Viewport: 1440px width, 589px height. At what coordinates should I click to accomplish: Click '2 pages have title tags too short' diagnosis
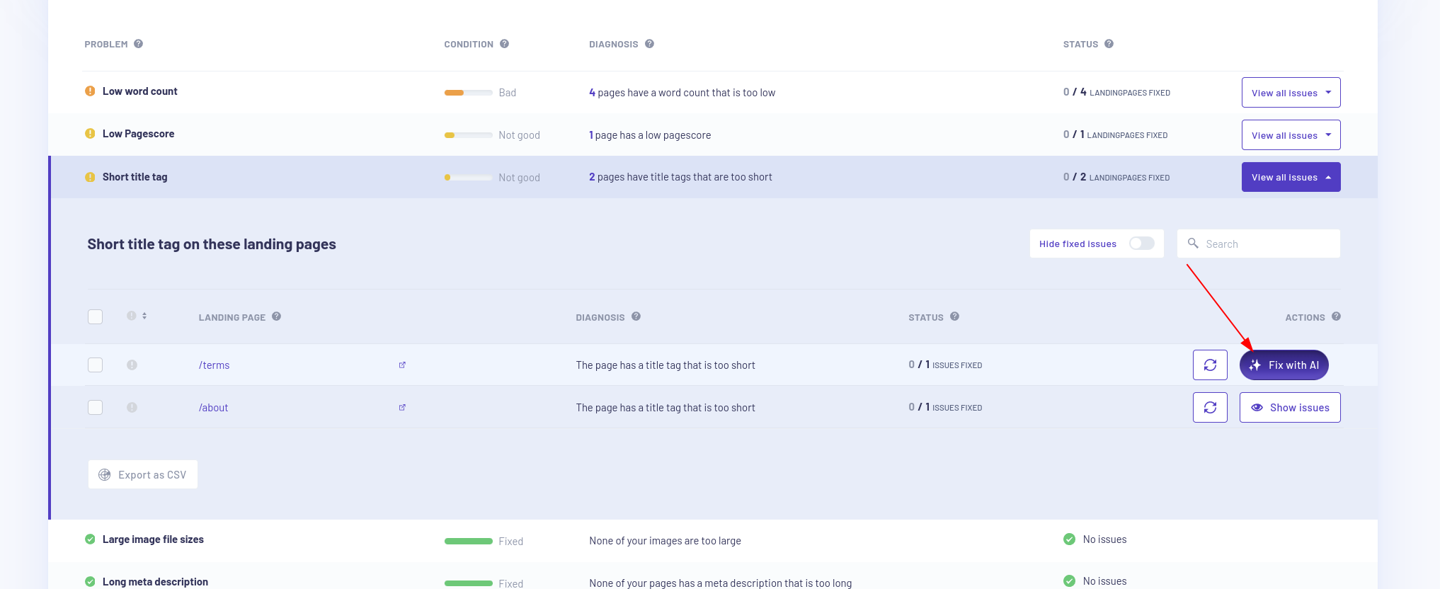click(x=680, y=177)
